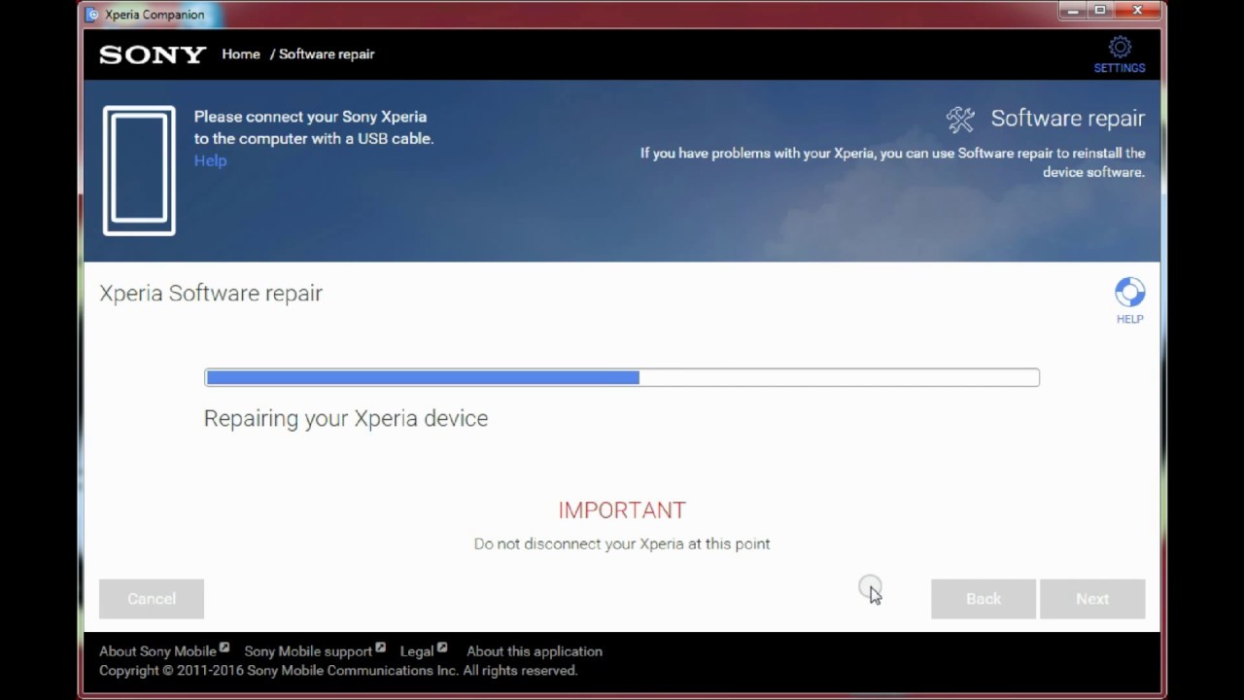This screenshot has width=1244, height=700.
Task: Click the phone outline icon
Action: (x=139, y=170)
